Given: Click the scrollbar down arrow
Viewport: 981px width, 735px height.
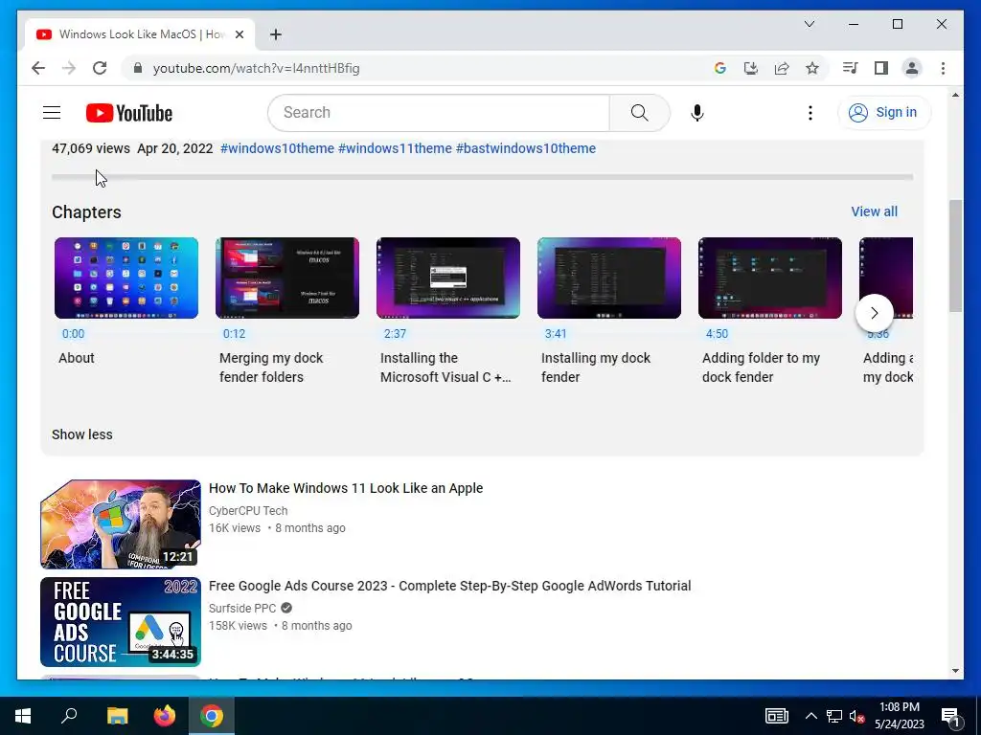Looking at the screenshot, I should (955, 671).
